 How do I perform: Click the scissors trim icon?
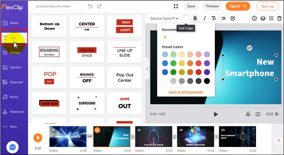pyautogui.click(x=277, y=114)
